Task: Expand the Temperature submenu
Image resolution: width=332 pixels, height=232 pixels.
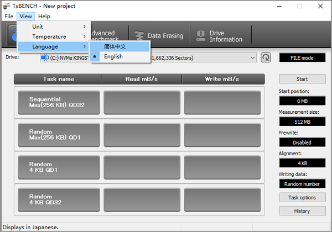Action: point(53,36)
